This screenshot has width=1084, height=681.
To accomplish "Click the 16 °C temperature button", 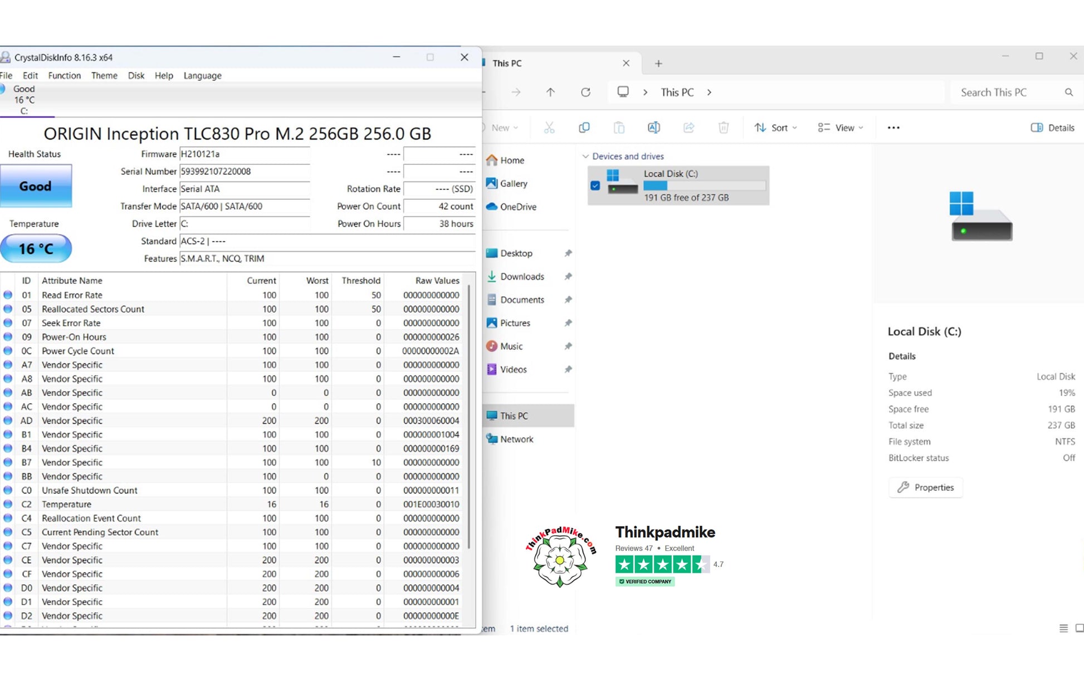I will (36, 248).
